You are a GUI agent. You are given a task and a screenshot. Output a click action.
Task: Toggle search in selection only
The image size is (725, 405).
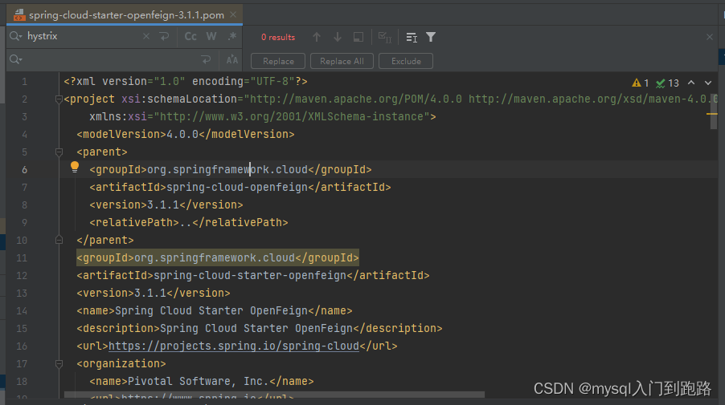pos(358,37)
